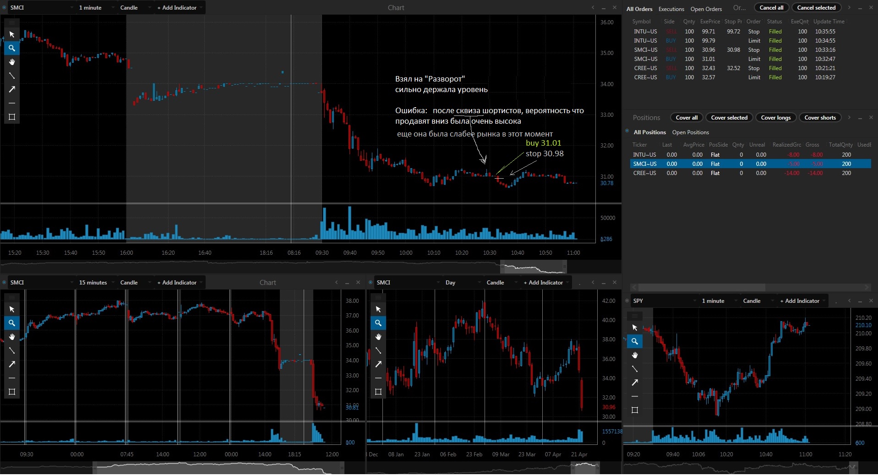Click the Positions panel horizontal scrollbar
878x476 pixels.
[702, 287]
